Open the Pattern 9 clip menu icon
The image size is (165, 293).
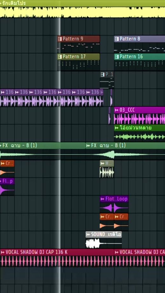(60, 39)
